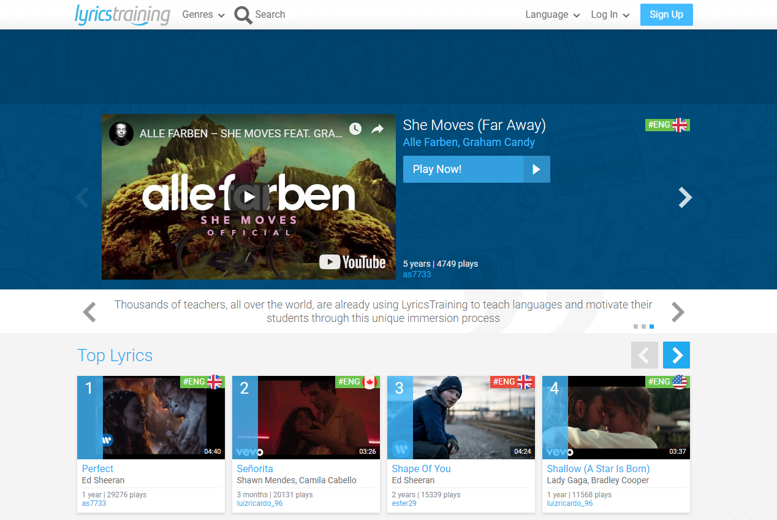Screen dimensions: 777x520
Task: Click the Señorita song title
Action: click(255, 468)
